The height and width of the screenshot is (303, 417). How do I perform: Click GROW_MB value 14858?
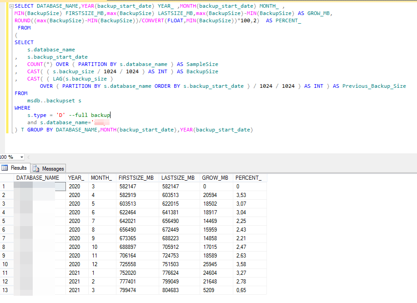(216, 238)
